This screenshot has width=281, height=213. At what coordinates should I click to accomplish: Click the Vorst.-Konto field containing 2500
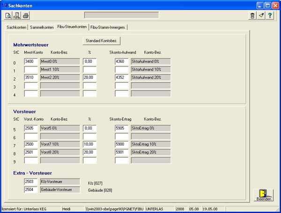coord(31,144)
